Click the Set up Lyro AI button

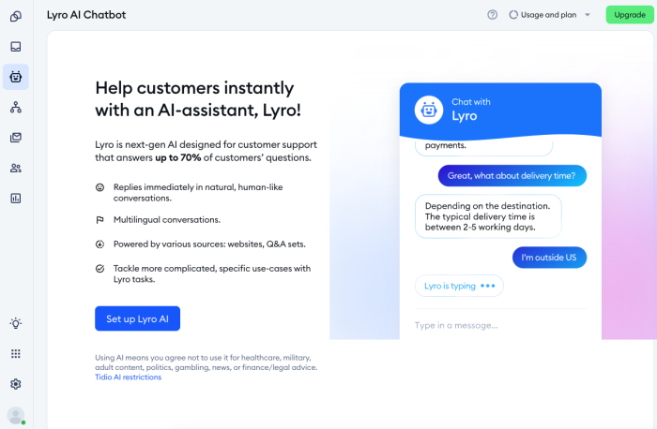(137, 318)
